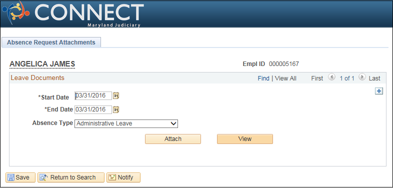The height and width of the screenshot is (188, 393).
Task: Click the Connect Maryland Judiciary logo
Action: point(72,14)
